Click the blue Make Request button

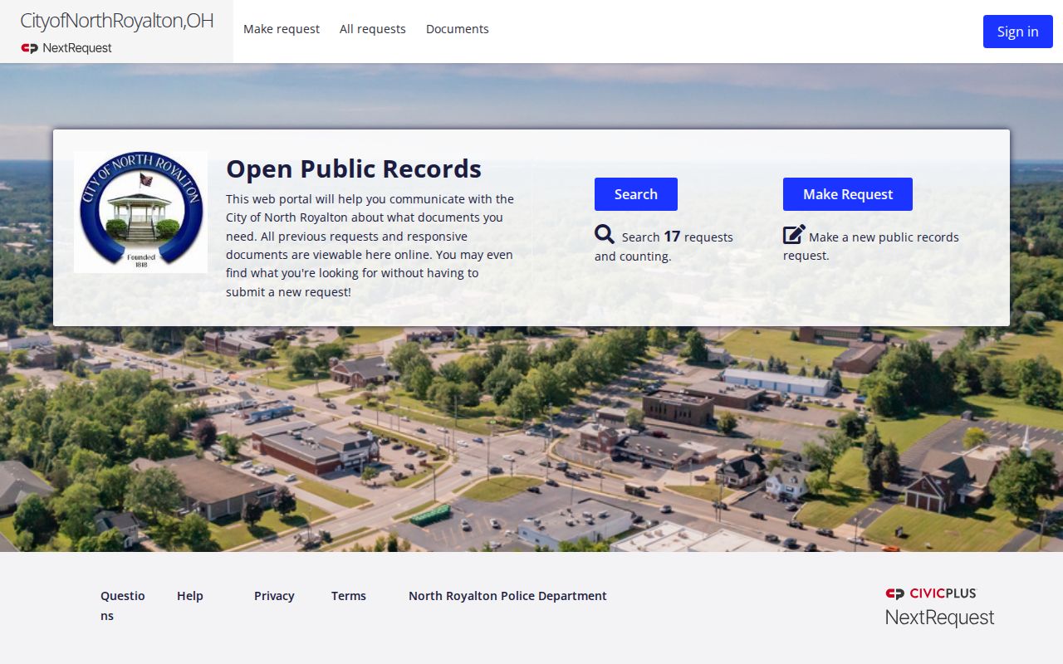(x=848, y=194)
